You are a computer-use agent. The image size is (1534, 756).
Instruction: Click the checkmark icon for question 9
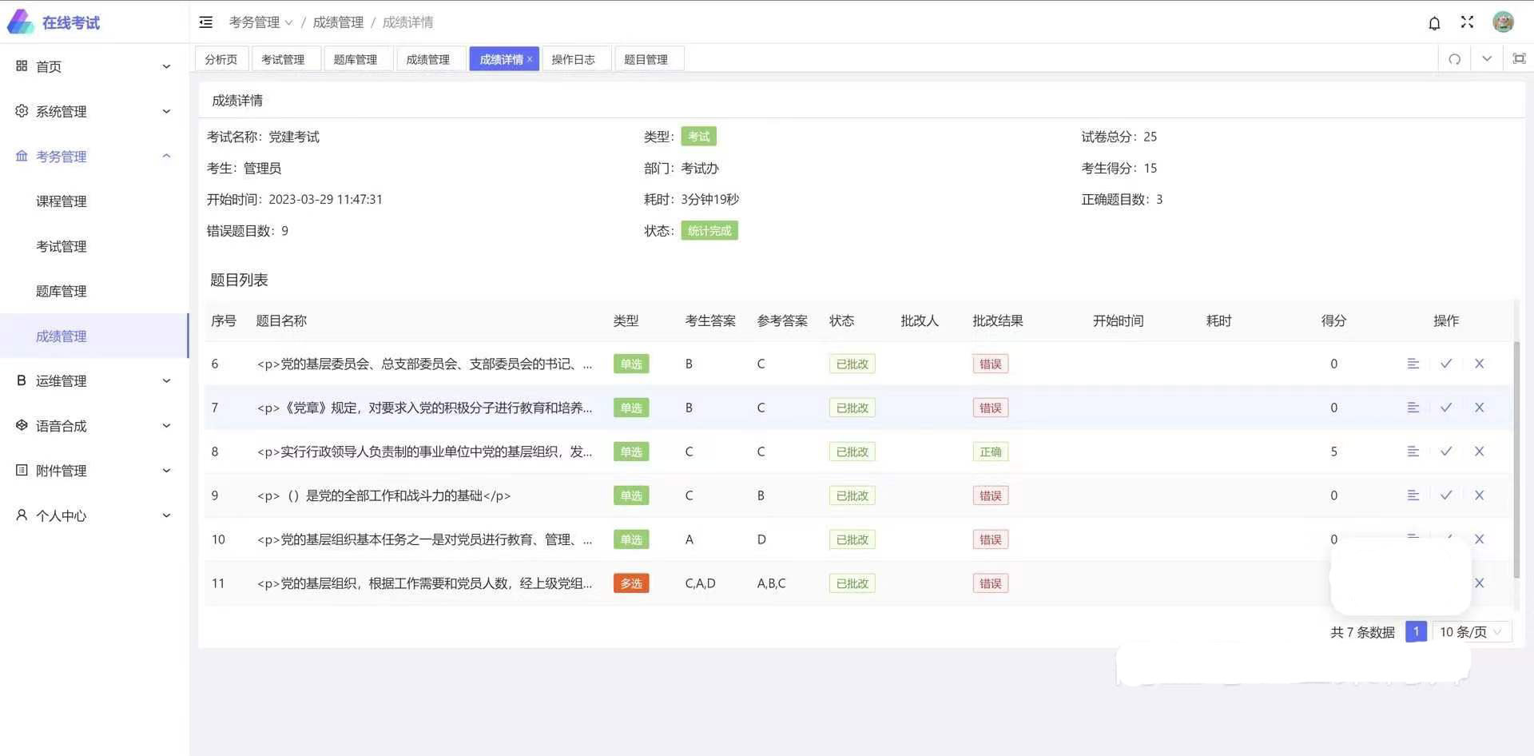tap(1445, 495)
